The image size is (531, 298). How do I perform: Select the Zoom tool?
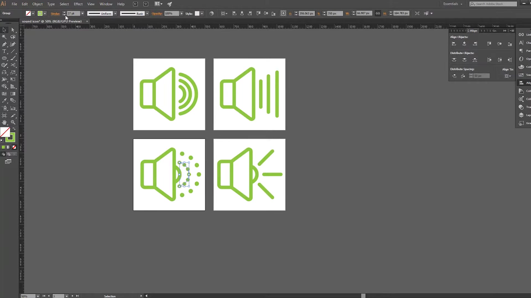13,122
